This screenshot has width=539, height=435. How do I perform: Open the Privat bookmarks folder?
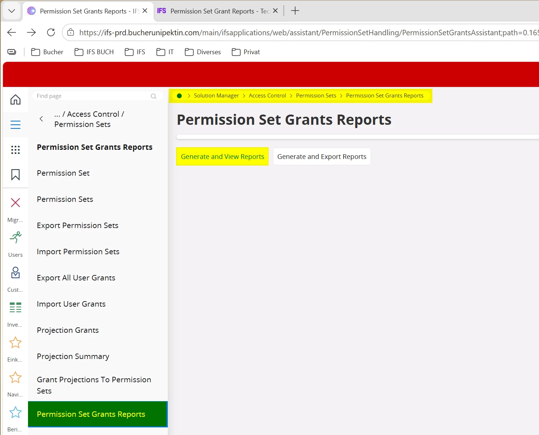246,52
